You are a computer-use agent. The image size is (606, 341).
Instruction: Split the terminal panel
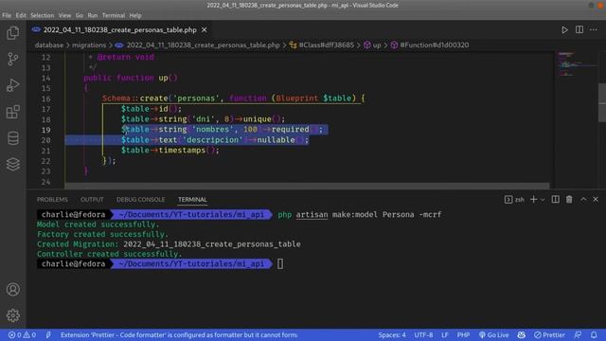(x=556, y=200)
